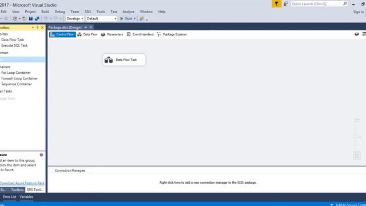This screenshot has width=366, height=206.
Task: Close the Toolbox panel
Action: [x=42, y=27]
